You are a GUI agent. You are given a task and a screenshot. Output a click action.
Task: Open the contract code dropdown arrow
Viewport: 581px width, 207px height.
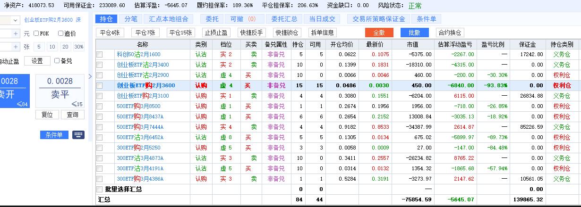coord(16,20)
